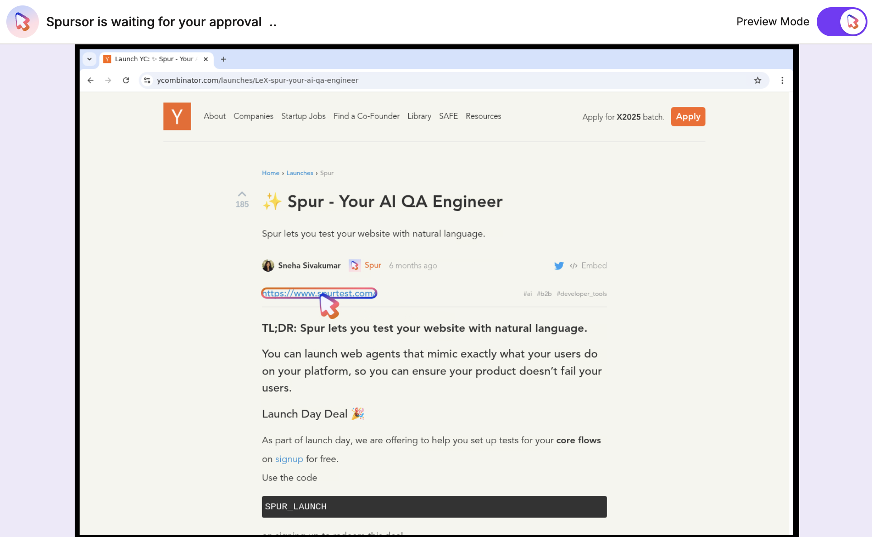Click the Launches breadcrumb link

(x=299, y=173)
